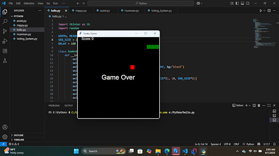
Task: Open Copilot chat icon in title bar
Action: (x=198, y=3)
